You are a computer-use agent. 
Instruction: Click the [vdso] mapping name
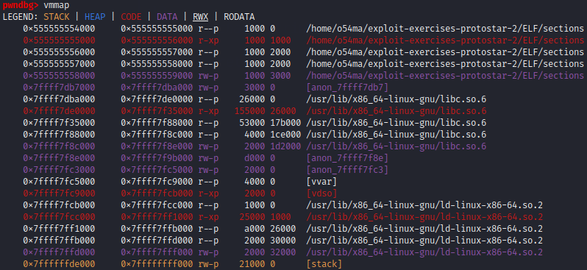[x=321, y=193]
